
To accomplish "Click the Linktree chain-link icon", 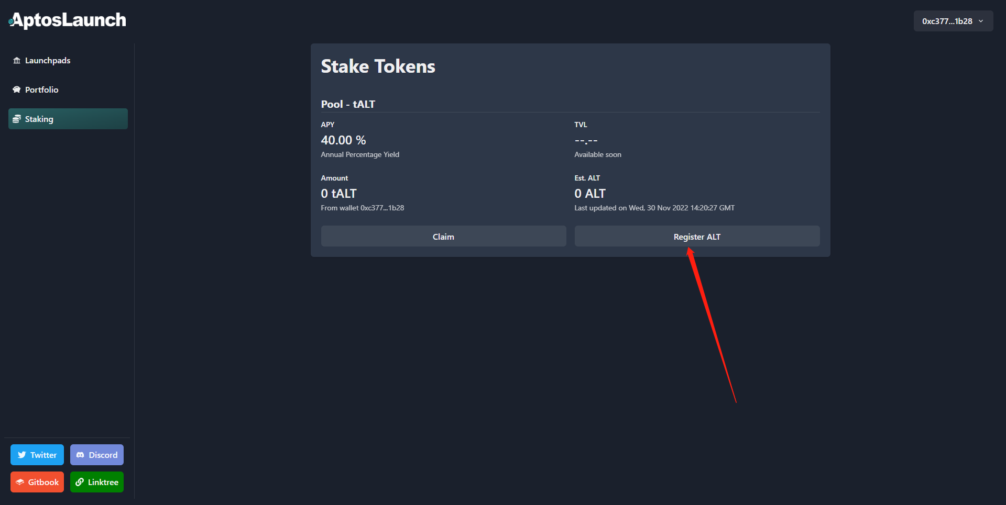I will click(80, 482).
